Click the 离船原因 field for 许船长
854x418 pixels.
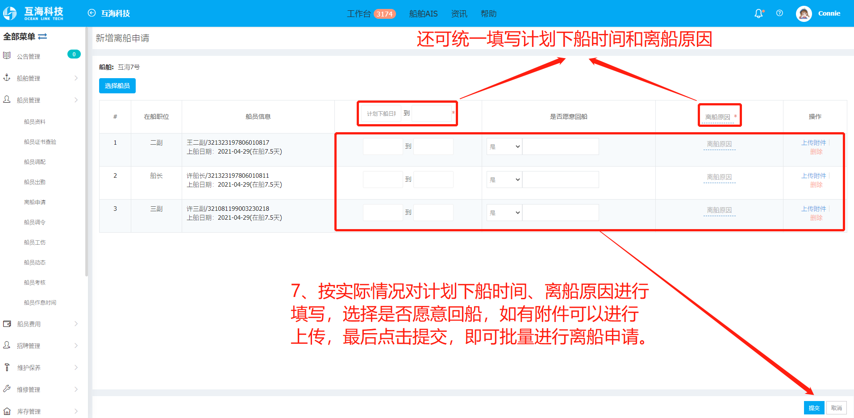click(720, 177)
